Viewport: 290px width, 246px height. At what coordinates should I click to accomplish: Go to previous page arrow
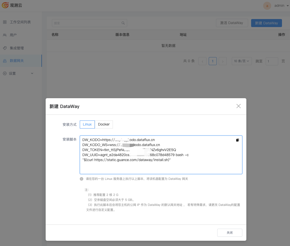pyautogui.click(x=202, y=61)
